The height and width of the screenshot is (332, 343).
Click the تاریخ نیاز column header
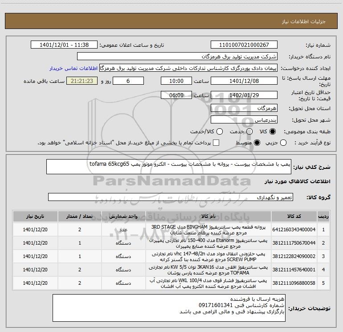35,216
